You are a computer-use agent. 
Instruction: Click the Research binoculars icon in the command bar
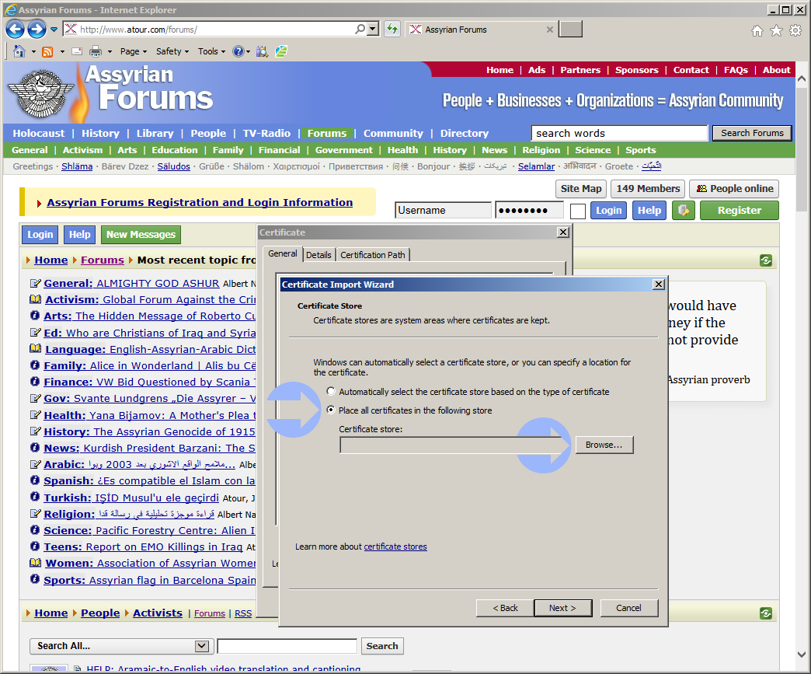click(x=263, y=51)
